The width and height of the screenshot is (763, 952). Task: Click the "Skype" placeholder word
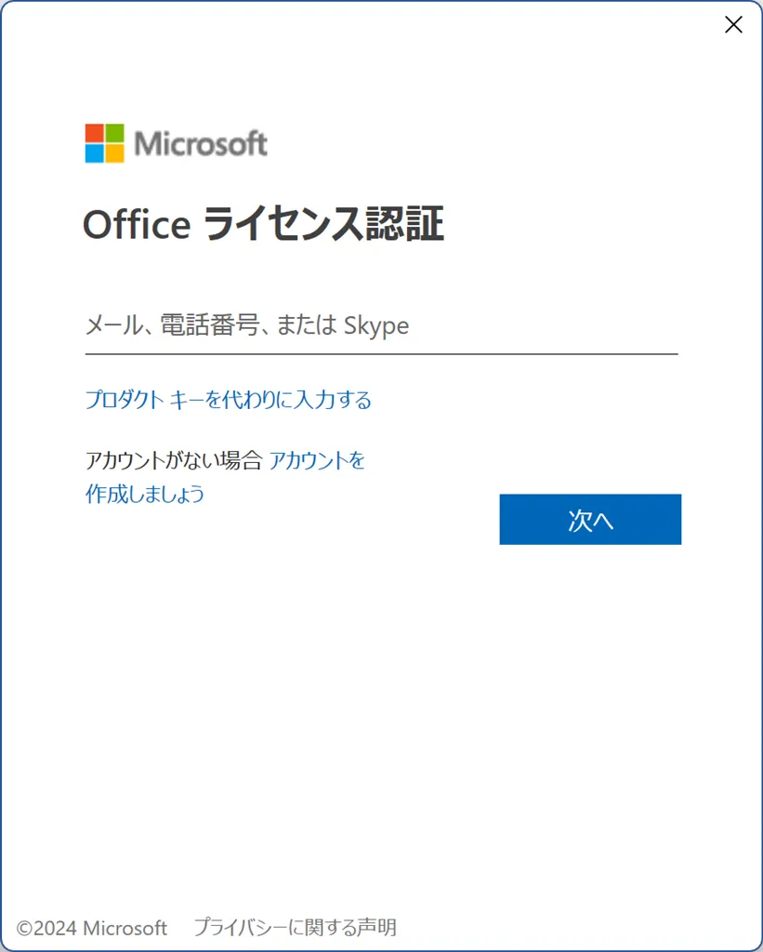[376, 325]
